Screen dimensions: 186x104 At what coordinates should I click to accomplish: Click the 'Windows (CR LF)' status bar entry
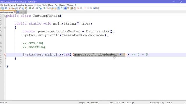click(157, 103)
